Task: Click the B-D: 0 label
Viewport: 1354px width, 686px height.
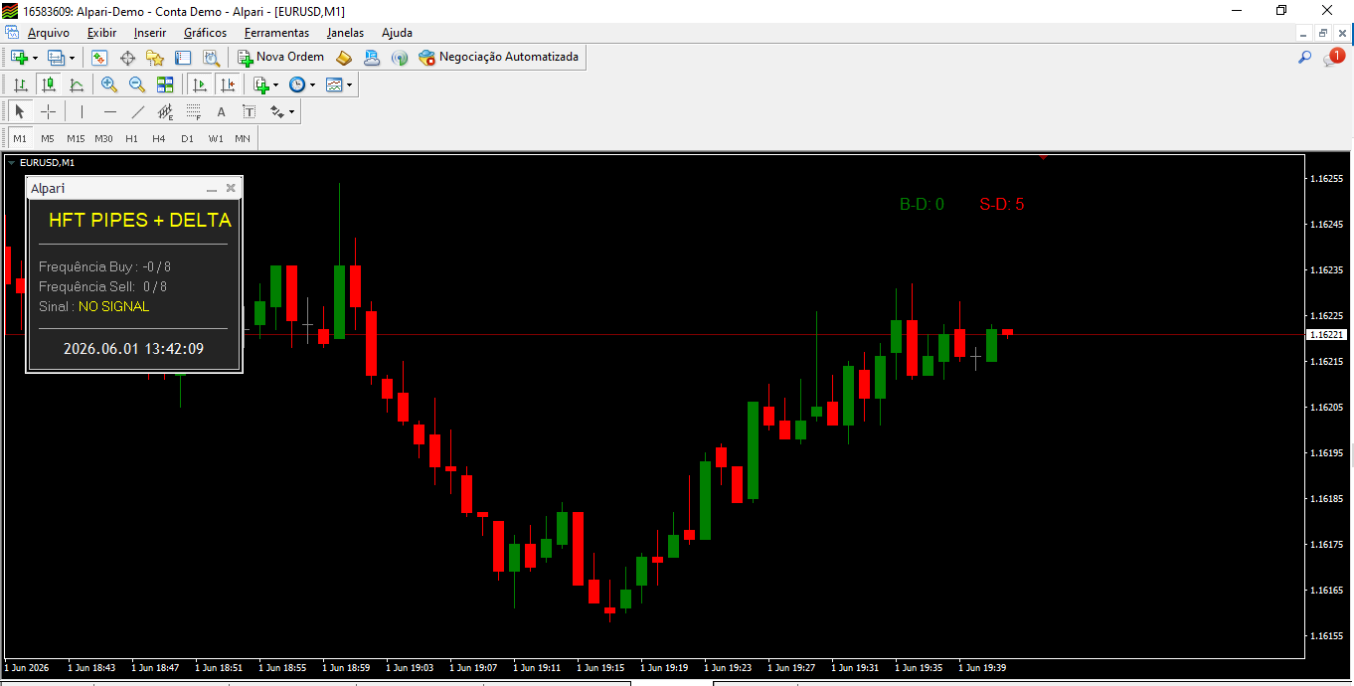Action: 922,205
